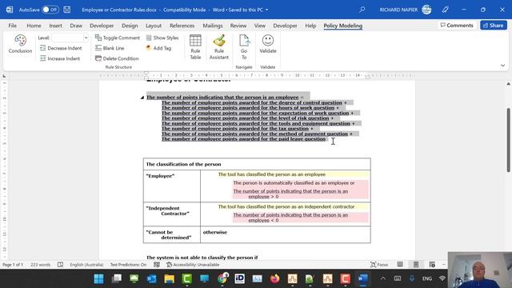Click the "Employee" table cell
Viewport: 512px width, 288px height.
coord(172,186)
